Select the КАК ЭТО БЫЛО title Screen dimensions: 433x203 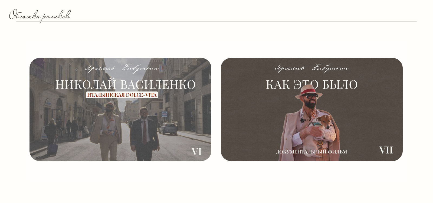[312, 84]
